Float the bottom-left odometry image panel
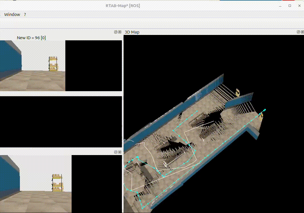 [116, 152]
